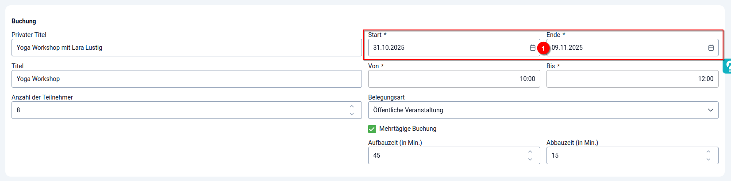
Task: Click the Anzahl der Teilnehmer label
Action: 42,97
